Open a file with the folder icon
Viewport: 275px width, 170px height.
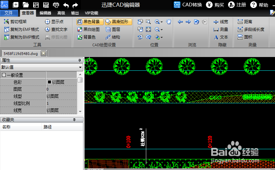tap(25, 5)
